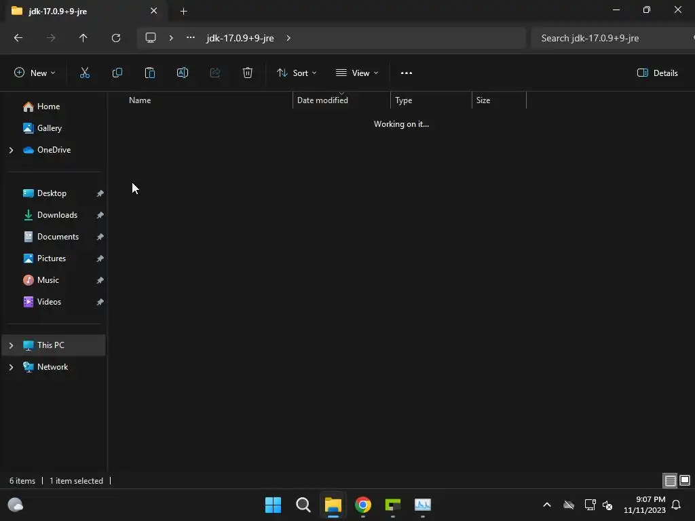Open File Explorer from the taskbar
This screenshot has width=695, height=521.
(333, 505)
